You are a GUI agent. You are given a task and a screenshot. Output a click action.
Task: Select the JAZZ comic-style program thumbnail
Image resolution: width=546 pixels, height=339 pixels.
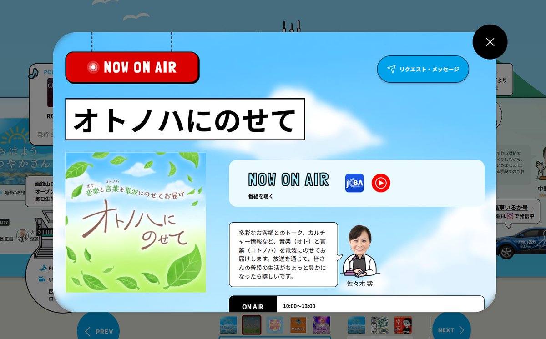point(379,325)
